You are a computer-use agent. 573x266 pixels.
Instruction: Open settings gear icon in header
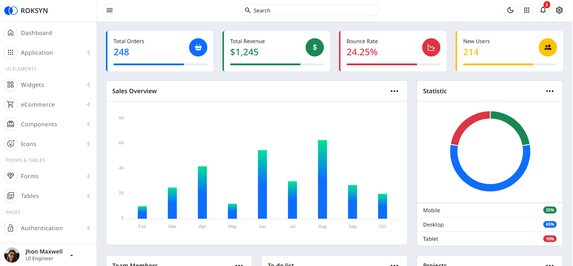[x=559, y=10]
